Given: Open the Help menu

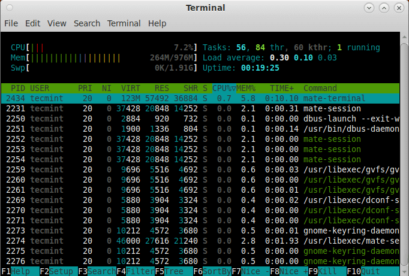Looking at the screenshot, I should tap(157, 23).
